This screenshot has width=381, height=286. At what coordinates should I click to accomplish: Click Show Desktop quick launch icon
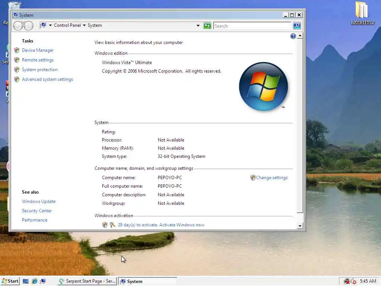coord(26,282)
